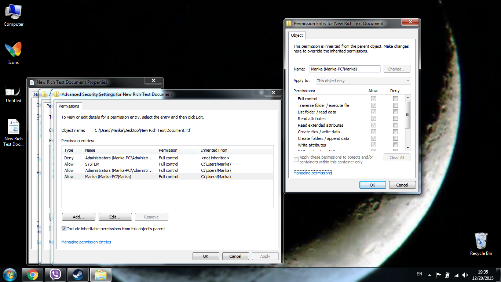
Task: Click Apply in Advanced Security Settings
Action: (265, 256)
